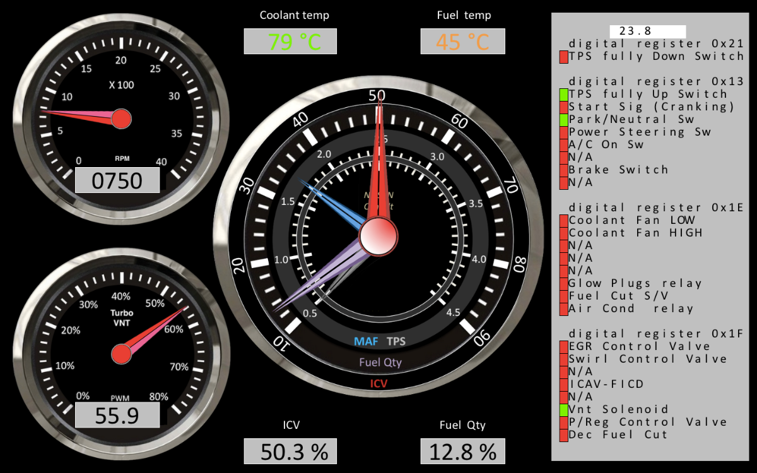This screenshot has height=473, width=757.
Task: Click the center hub of the large gauge
Action: 378,237
